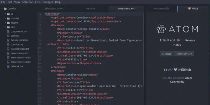Select the components.xml file icon in tree

(8, 31)
